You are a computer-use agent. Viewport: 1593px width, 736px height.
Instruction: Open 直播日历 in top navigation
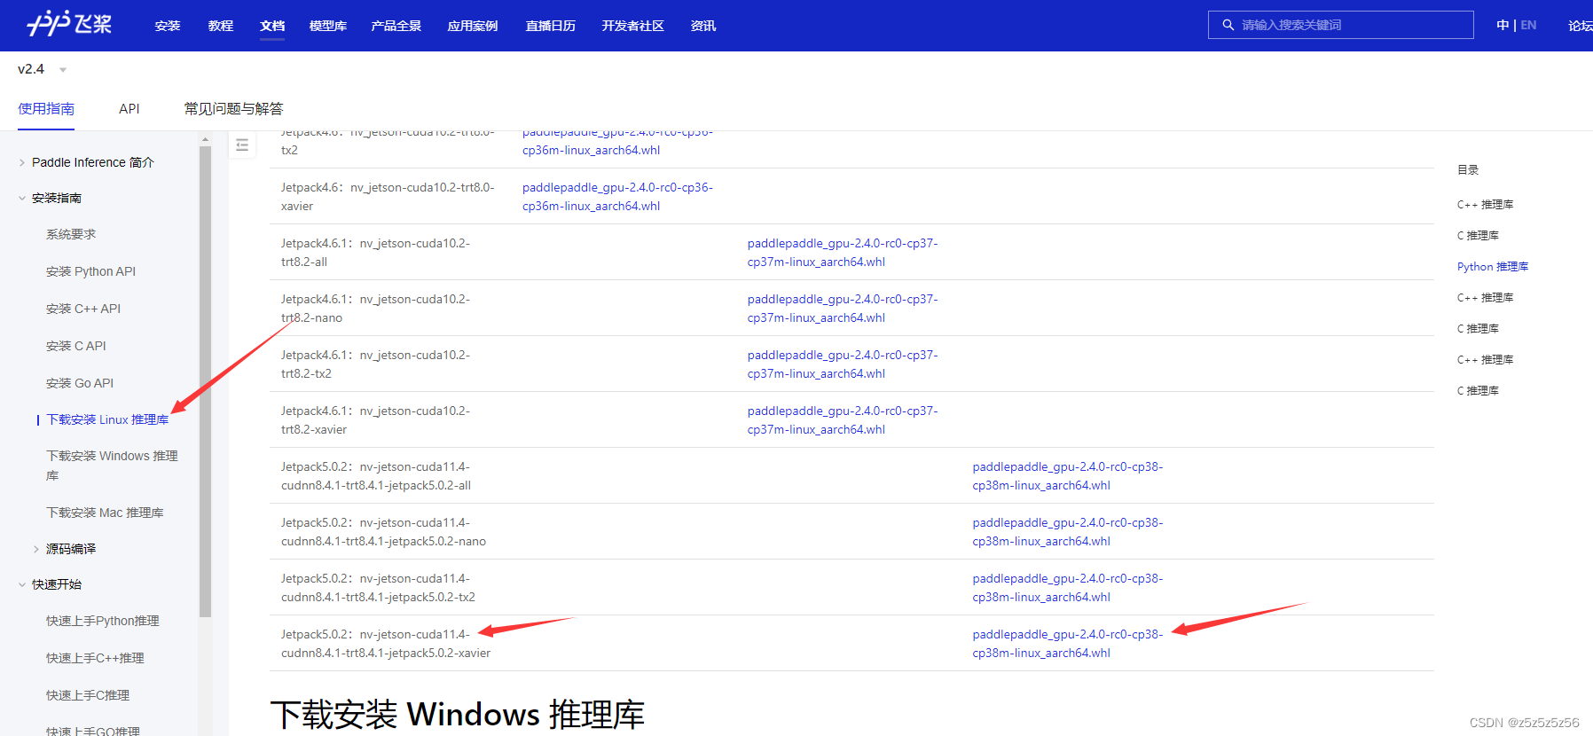click(551, 26)
